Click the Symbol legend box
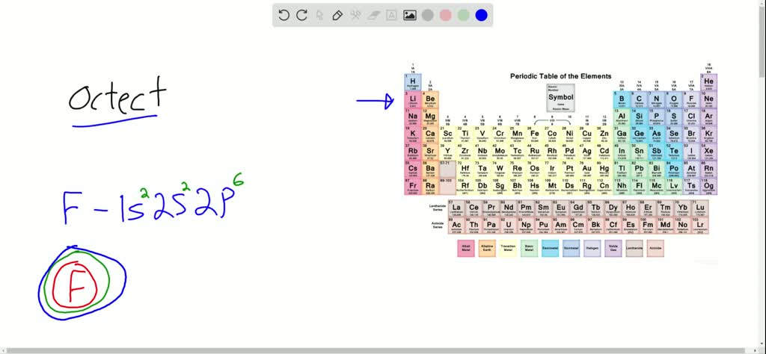 click(x=561, y=97)
